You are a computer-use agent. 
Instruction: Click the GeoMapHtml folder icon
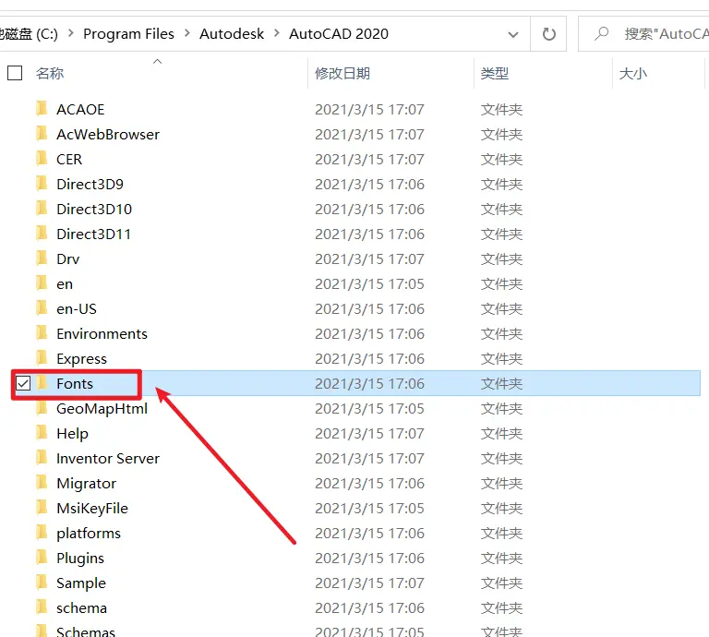tap(42, 408)
